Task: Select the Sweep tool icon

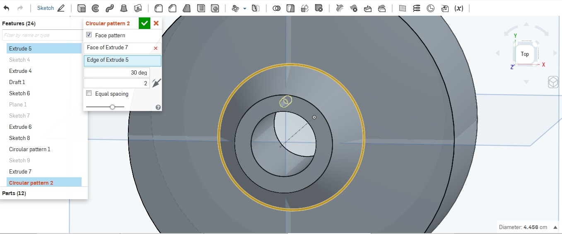Action: click(x=109, y=8)
